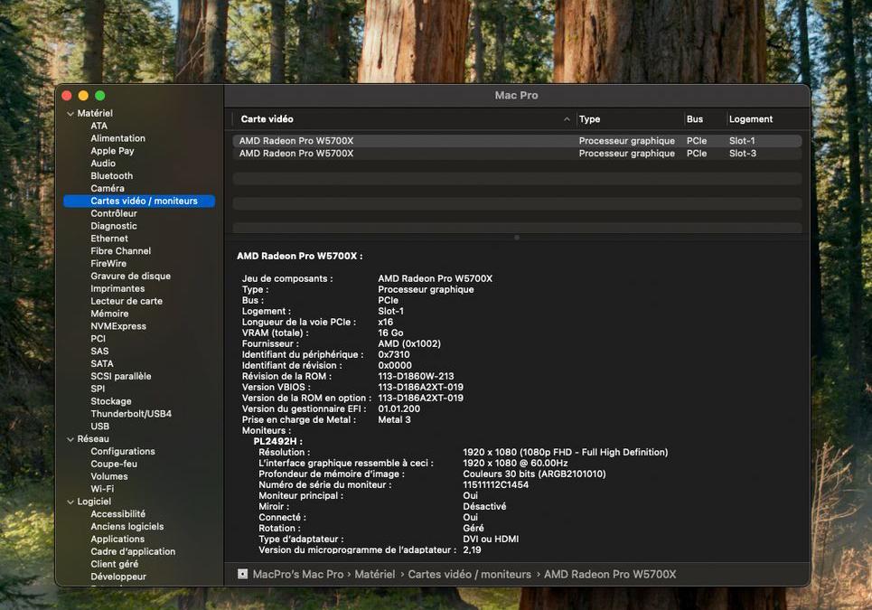Click the sort arrow in Carte vidéo header

(567, 119)
